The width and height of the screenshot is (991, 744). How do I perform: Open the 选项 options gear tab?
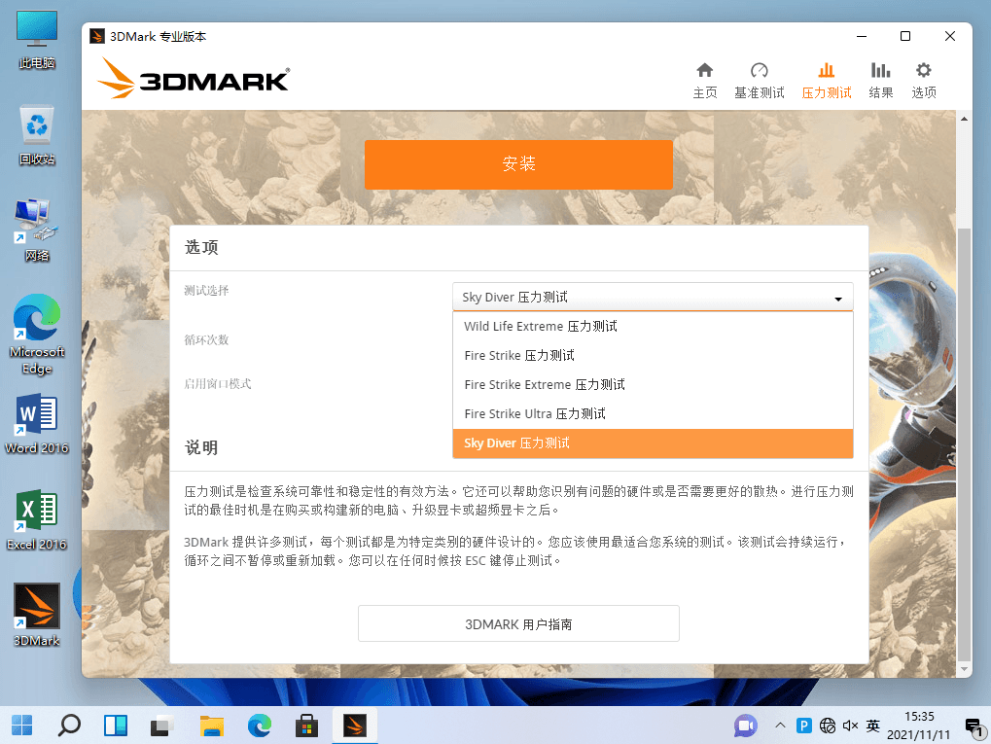(x=923, y=81)
